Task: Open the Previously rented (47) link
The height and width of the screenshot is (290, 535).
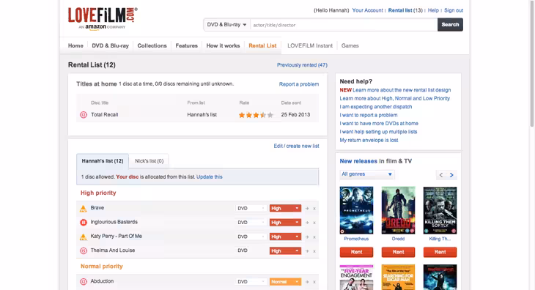Action: [302, 65]
